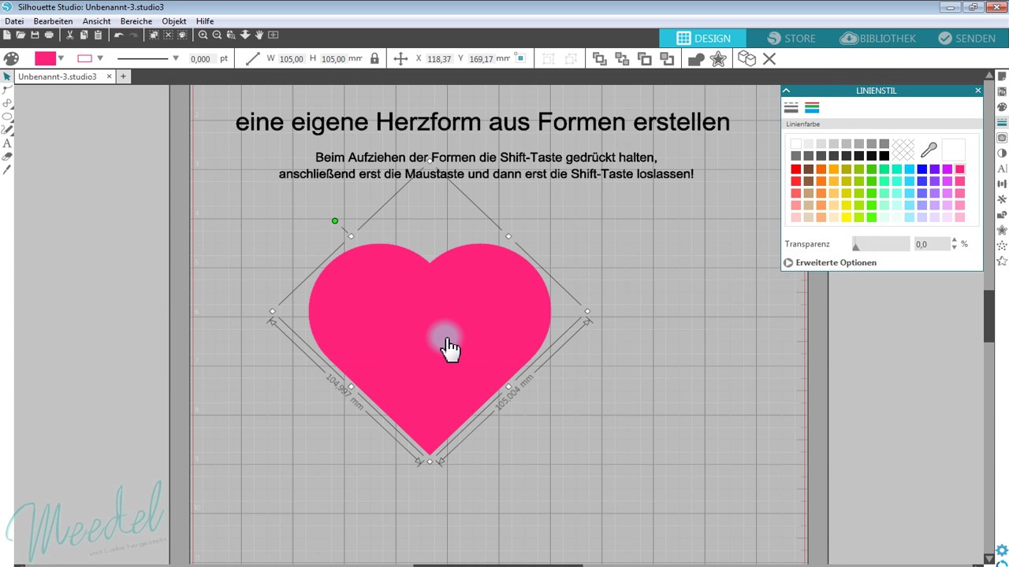Select the Pan hand tool icon
The width and height of the screenshot is (1009, 567).
[x=259, y=35]
